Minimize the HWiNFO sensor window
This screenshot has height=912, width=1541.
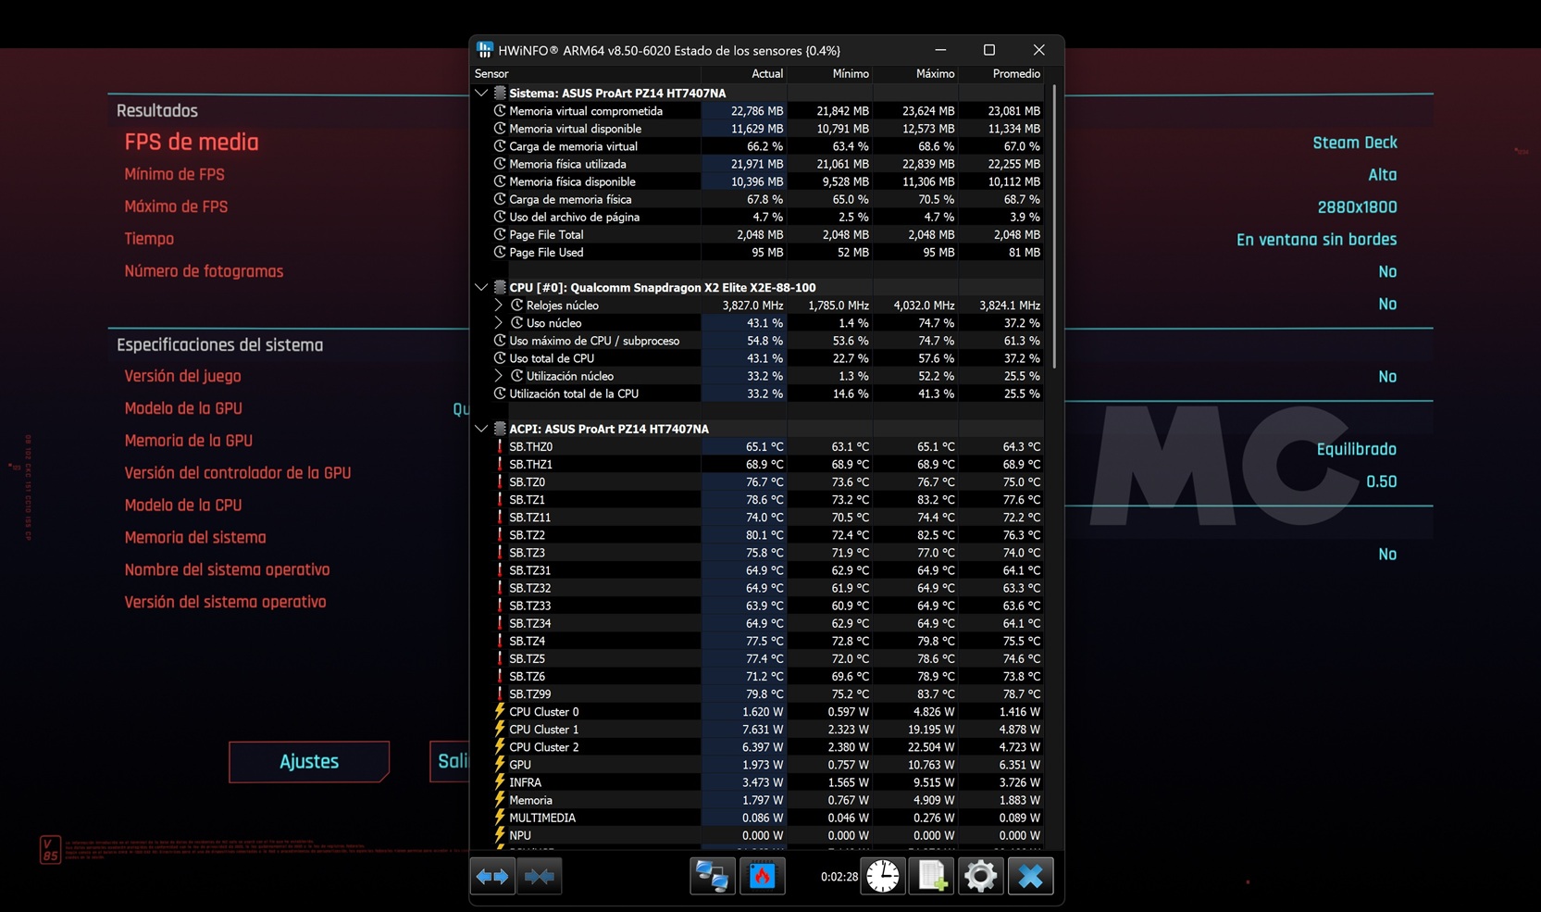pos(940,50)
